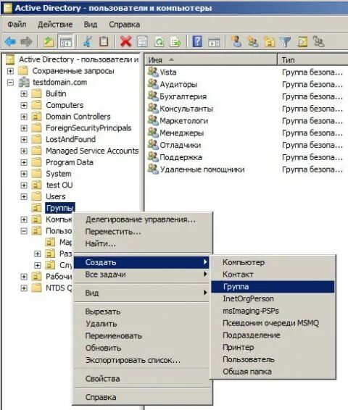Toggle the Show/Hide console tree icon
348x410 pixels.
click(x=65, y=41)
